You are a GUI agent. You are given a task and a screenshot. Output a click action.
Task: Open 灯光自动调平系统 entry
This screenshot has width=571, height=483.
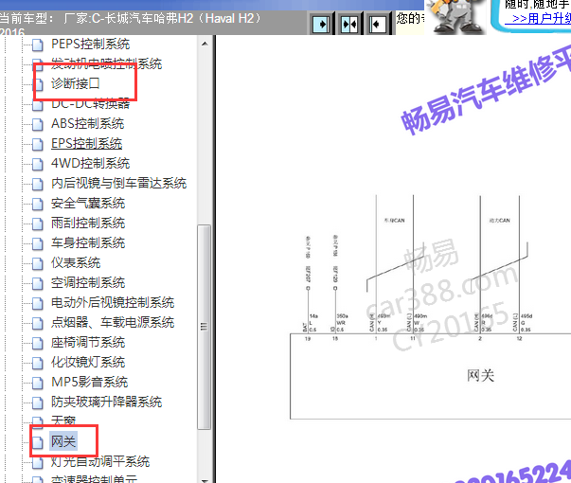click(100, 461)
